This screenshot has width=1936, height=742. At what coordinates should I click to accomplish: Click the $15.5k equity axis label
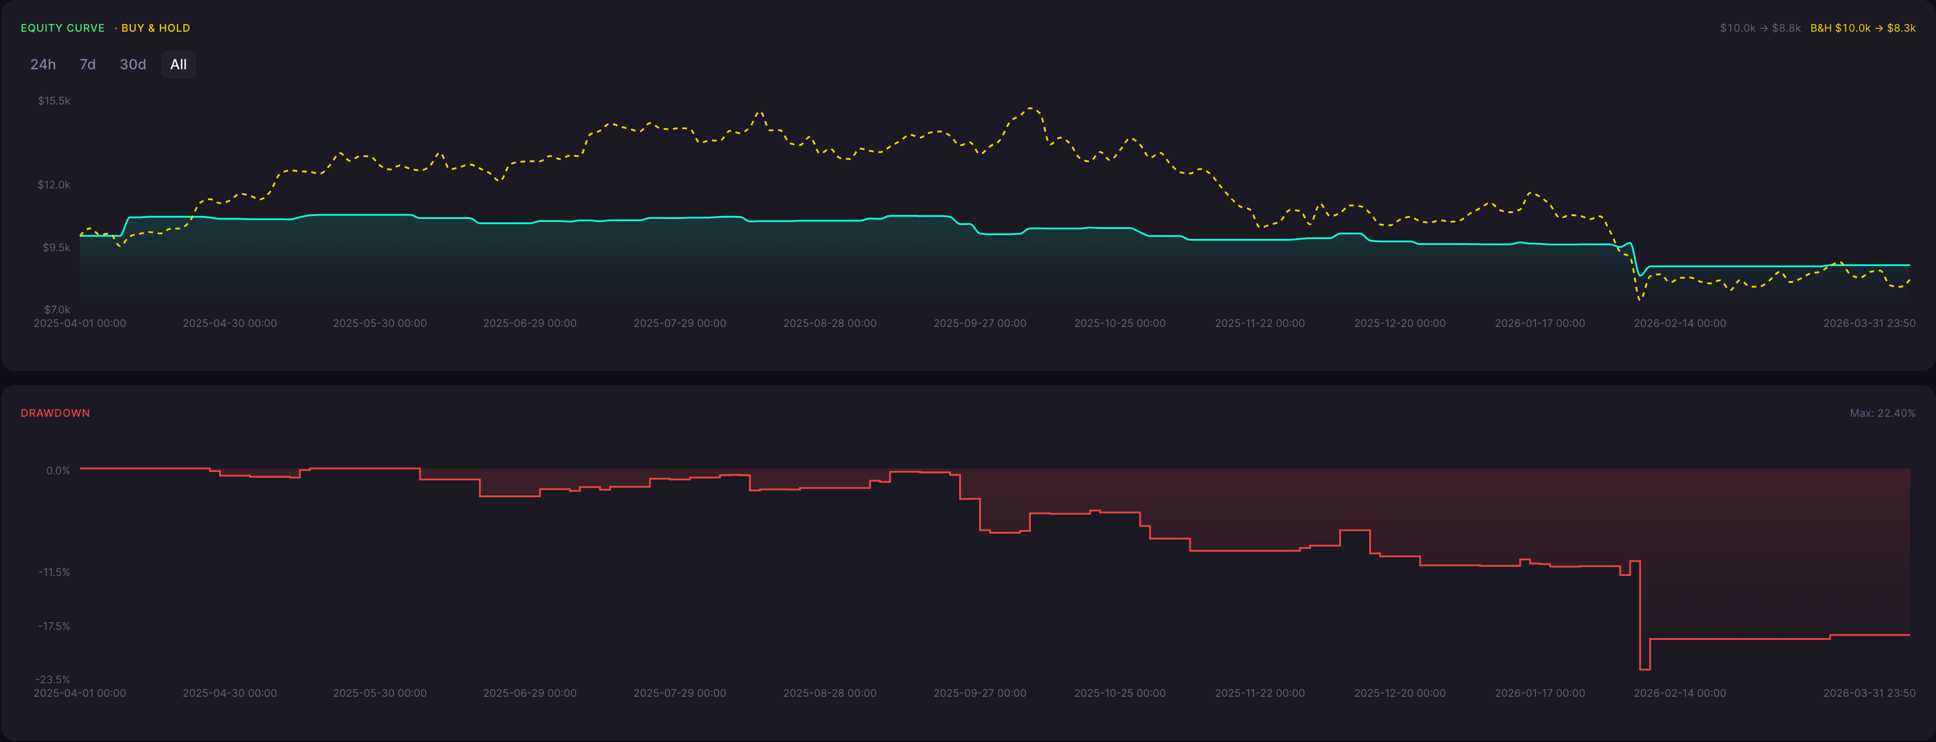click(x=54, y=100)
